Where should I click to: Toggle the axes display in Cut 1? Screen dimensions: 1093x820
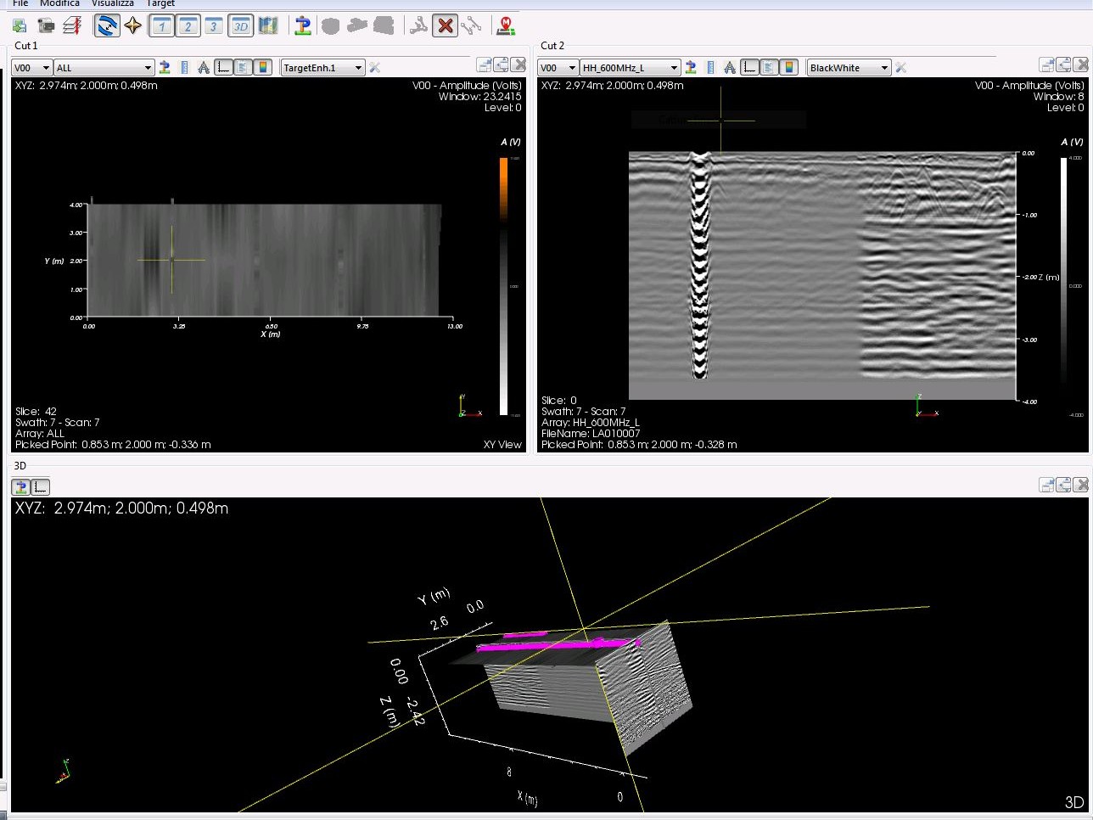point(223,67)
